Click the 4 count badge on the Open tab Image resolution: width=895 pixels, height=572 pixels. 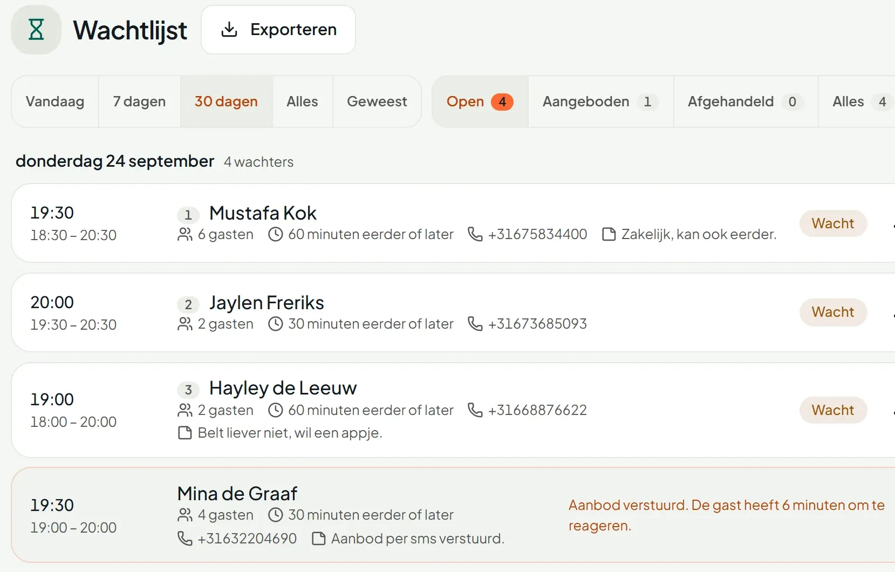coord(502,101)
